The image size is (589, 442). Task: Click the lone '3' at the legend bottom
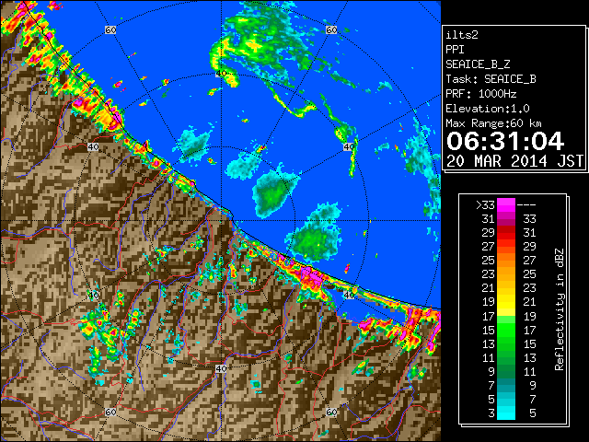pos(491,413)
